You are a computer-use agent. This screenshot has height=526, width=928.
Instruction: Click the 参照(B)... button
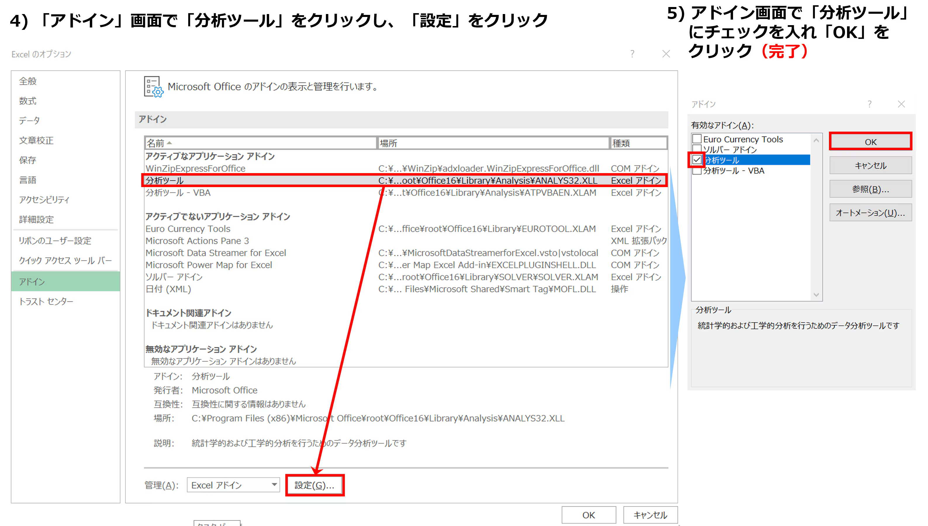click(x=870, y=189)
